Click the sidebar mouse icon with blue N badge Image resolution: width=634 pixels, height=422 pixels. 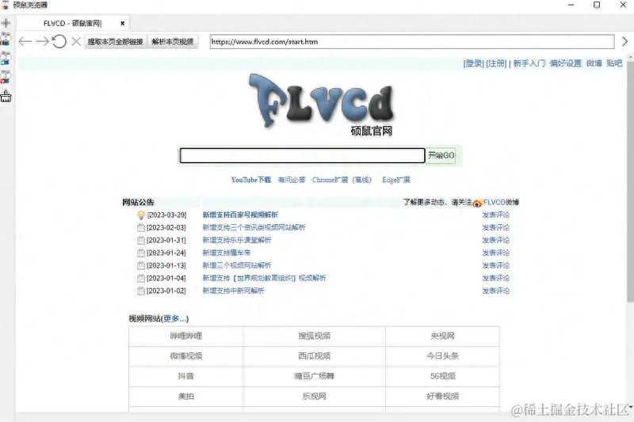click(x=6, y=58)
